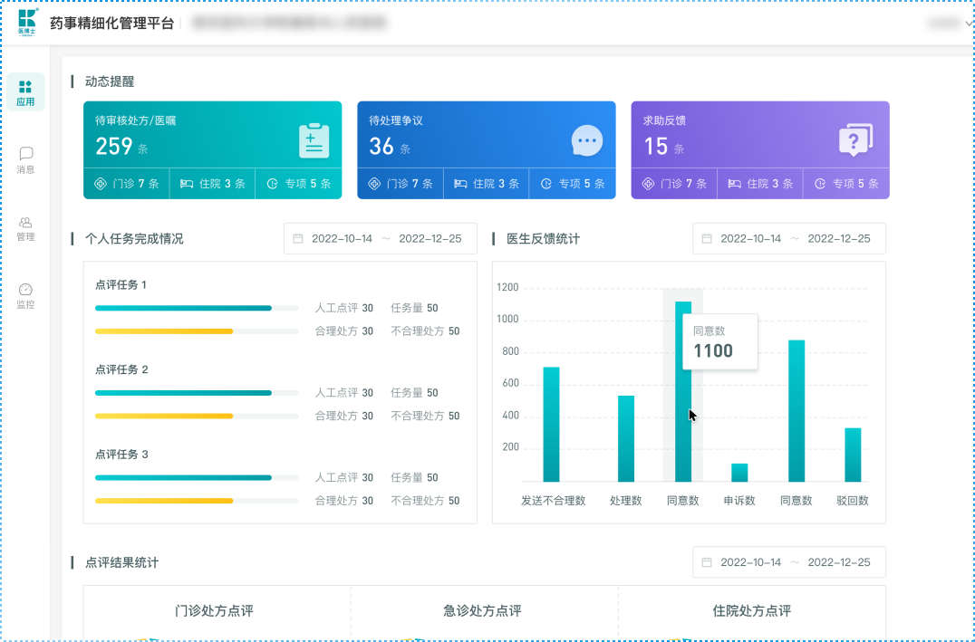Click 1200 y-axis label in chart
This screenshot has width=975, height=642.
pos(508,288)
